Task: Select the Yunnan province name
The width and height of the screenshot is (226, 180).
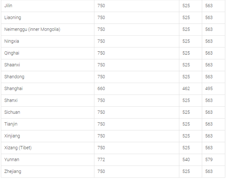Action: [12, 159]
